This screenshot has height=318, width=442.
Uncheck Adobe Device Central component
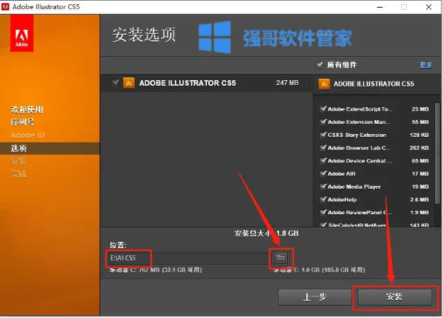pos(323,161)
